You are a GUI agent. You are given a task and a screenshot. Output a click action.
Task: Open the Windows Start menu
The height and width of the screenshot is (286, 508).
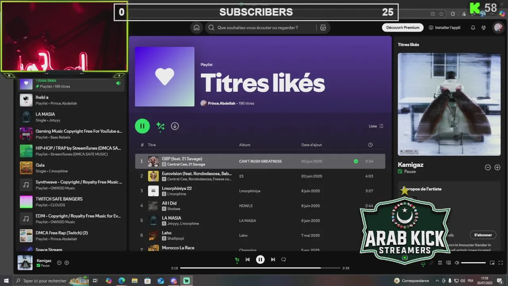(6, 281)
